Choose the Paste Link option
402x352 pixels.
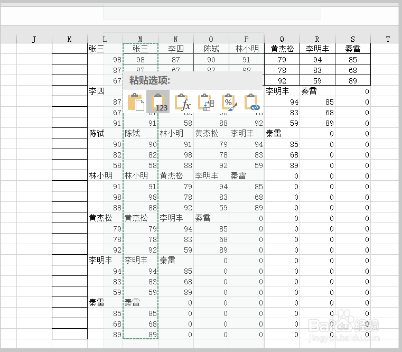pyautogui.click(x=252, y=102)
